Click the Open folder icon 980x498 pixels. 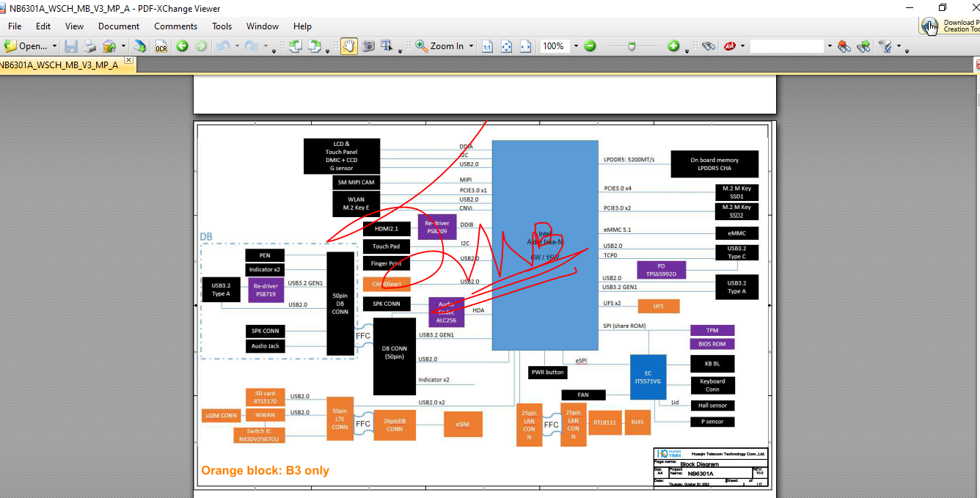click(x=10, y=45)
